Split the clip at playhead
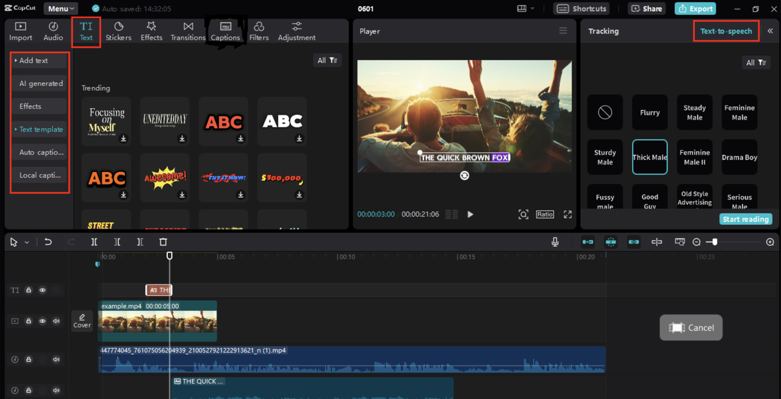This screenshot has height=399, width=781. pos(94,242)
